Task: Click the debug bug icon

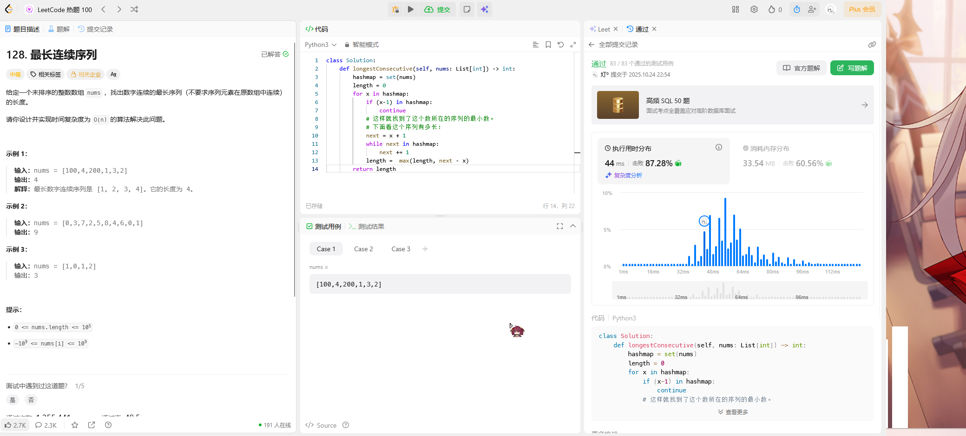Action: coord(395,9)
